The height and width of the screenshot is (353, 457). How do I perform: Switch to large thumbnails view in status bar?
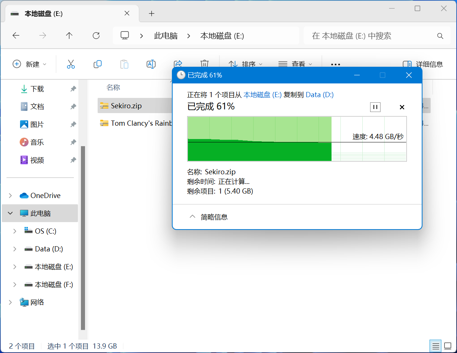click(447, 346)
